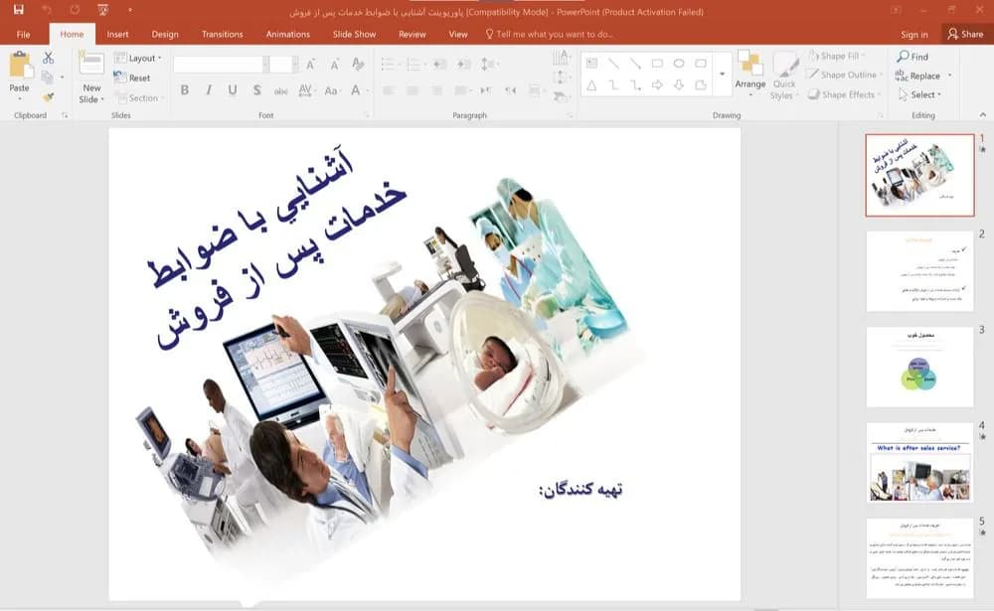This screenshot has width=994, height=611.
Task: Click Increase List Level icon
Action: tap(464, 64)
